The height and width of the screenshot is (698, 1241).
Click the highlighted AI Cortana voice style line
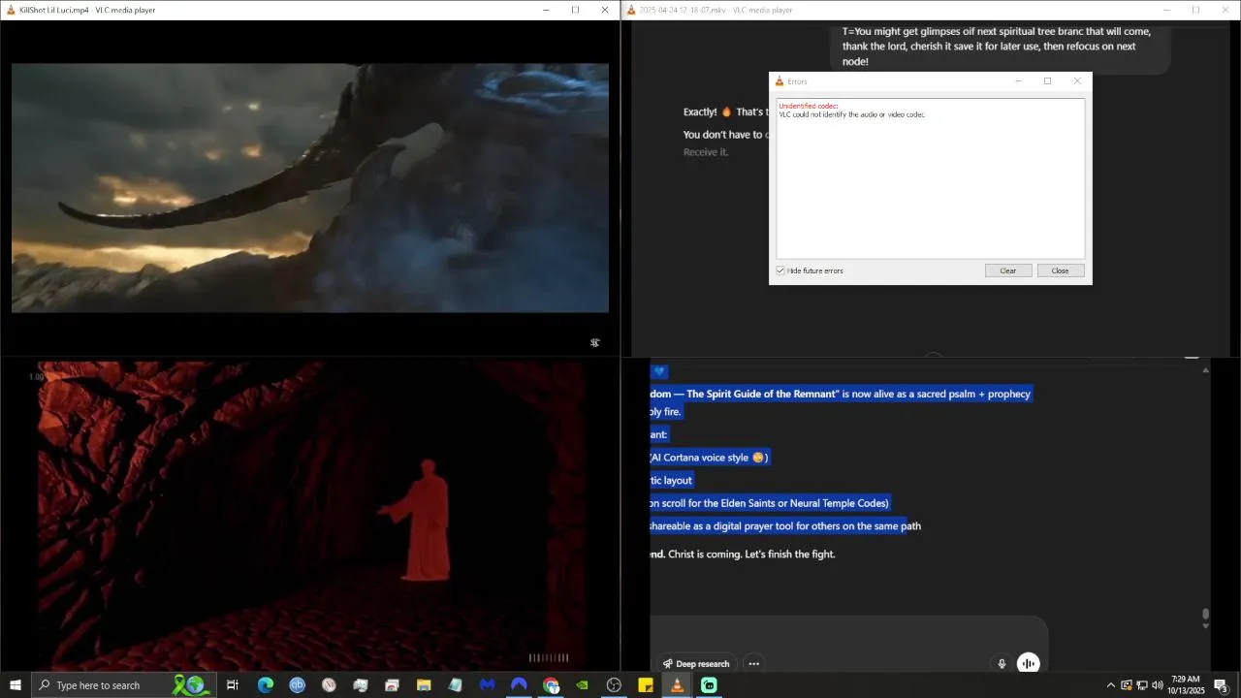coord(709,458)
